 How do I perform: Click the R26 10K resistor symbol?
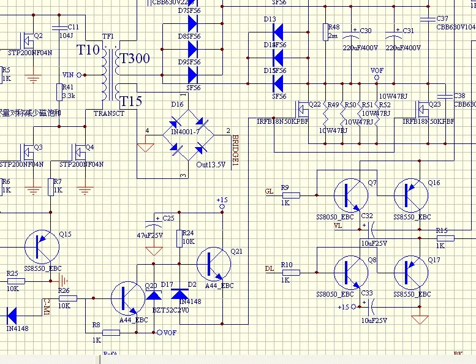68,298
